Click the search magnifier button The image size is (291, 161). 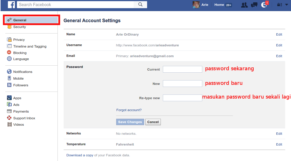pyautogui.click(x=140, y=5)
